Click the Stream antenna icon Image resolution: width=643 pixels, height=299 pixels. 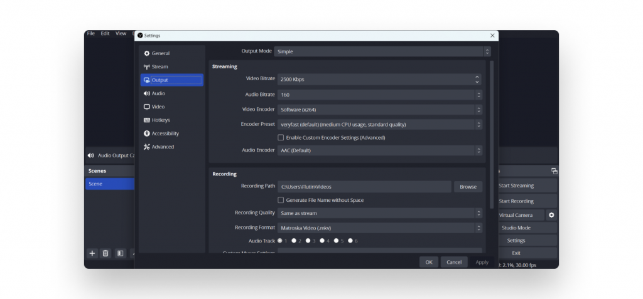(147, 67)
